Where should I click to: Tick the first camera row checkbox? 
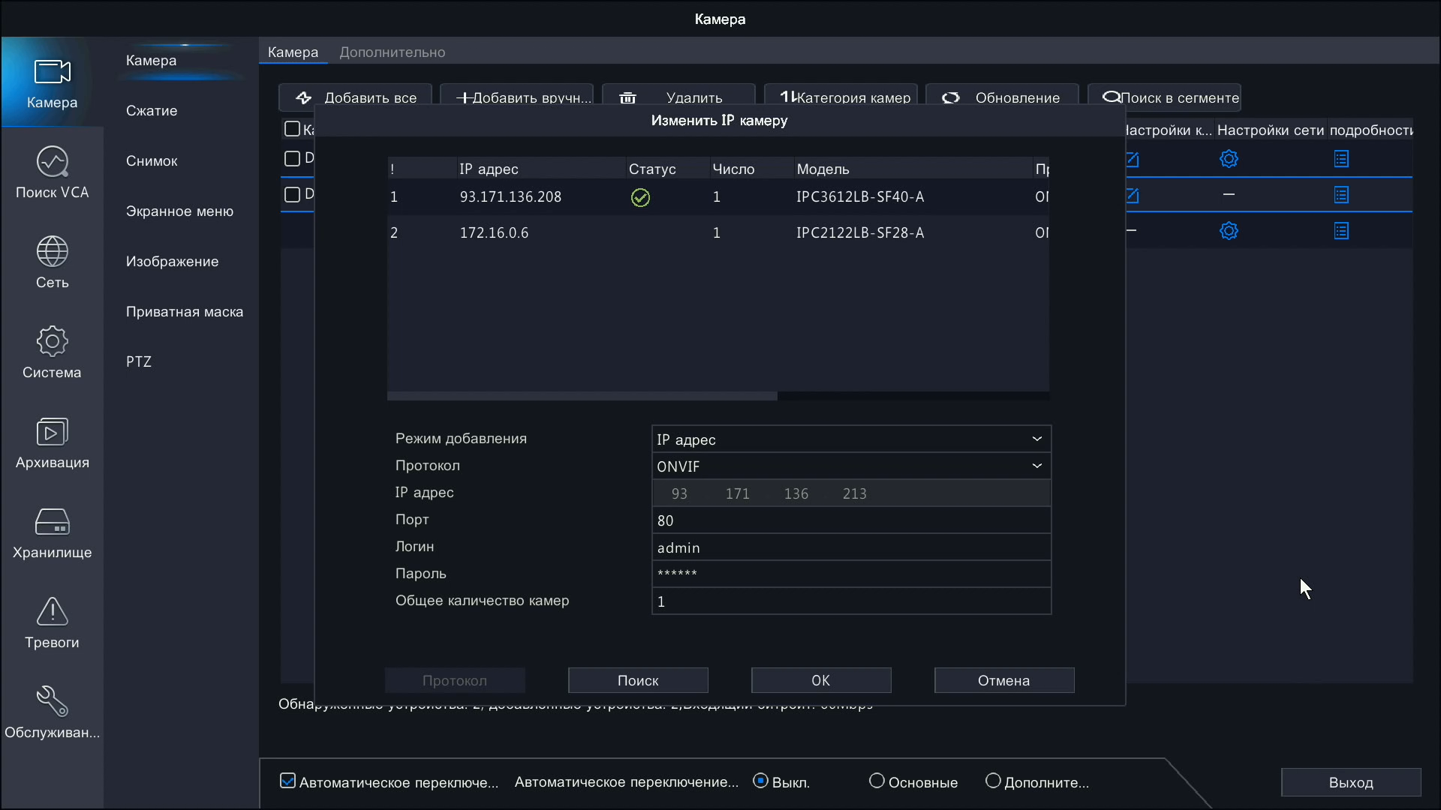293,158
